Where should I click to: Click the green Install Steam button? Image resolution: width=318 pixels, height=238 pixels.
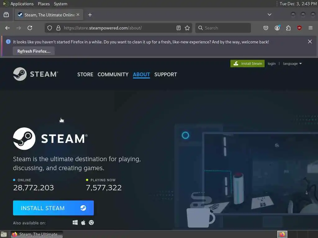coord(248,64)
